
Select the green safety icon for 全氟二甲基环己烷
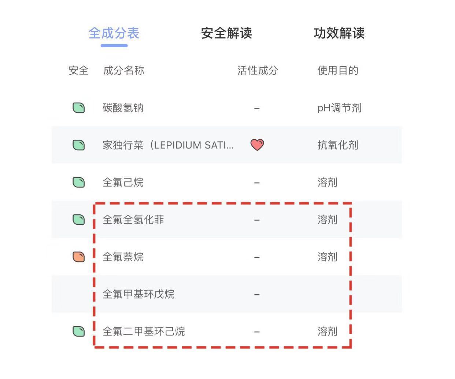click(x=79, y=331)
